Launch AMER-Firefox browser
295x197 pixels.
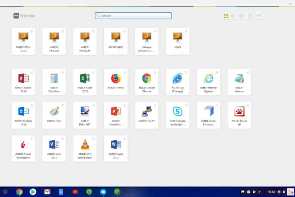point(116,82)
